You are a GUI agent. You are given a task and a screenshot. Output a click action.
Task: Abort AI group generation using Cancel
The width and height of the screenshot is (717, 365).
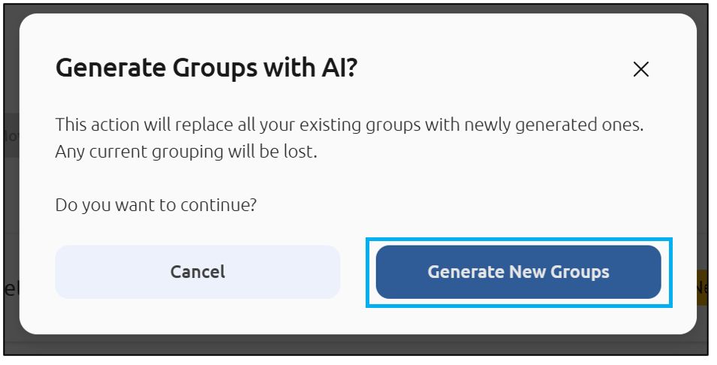pyautogui.click(x=197, y=272)
